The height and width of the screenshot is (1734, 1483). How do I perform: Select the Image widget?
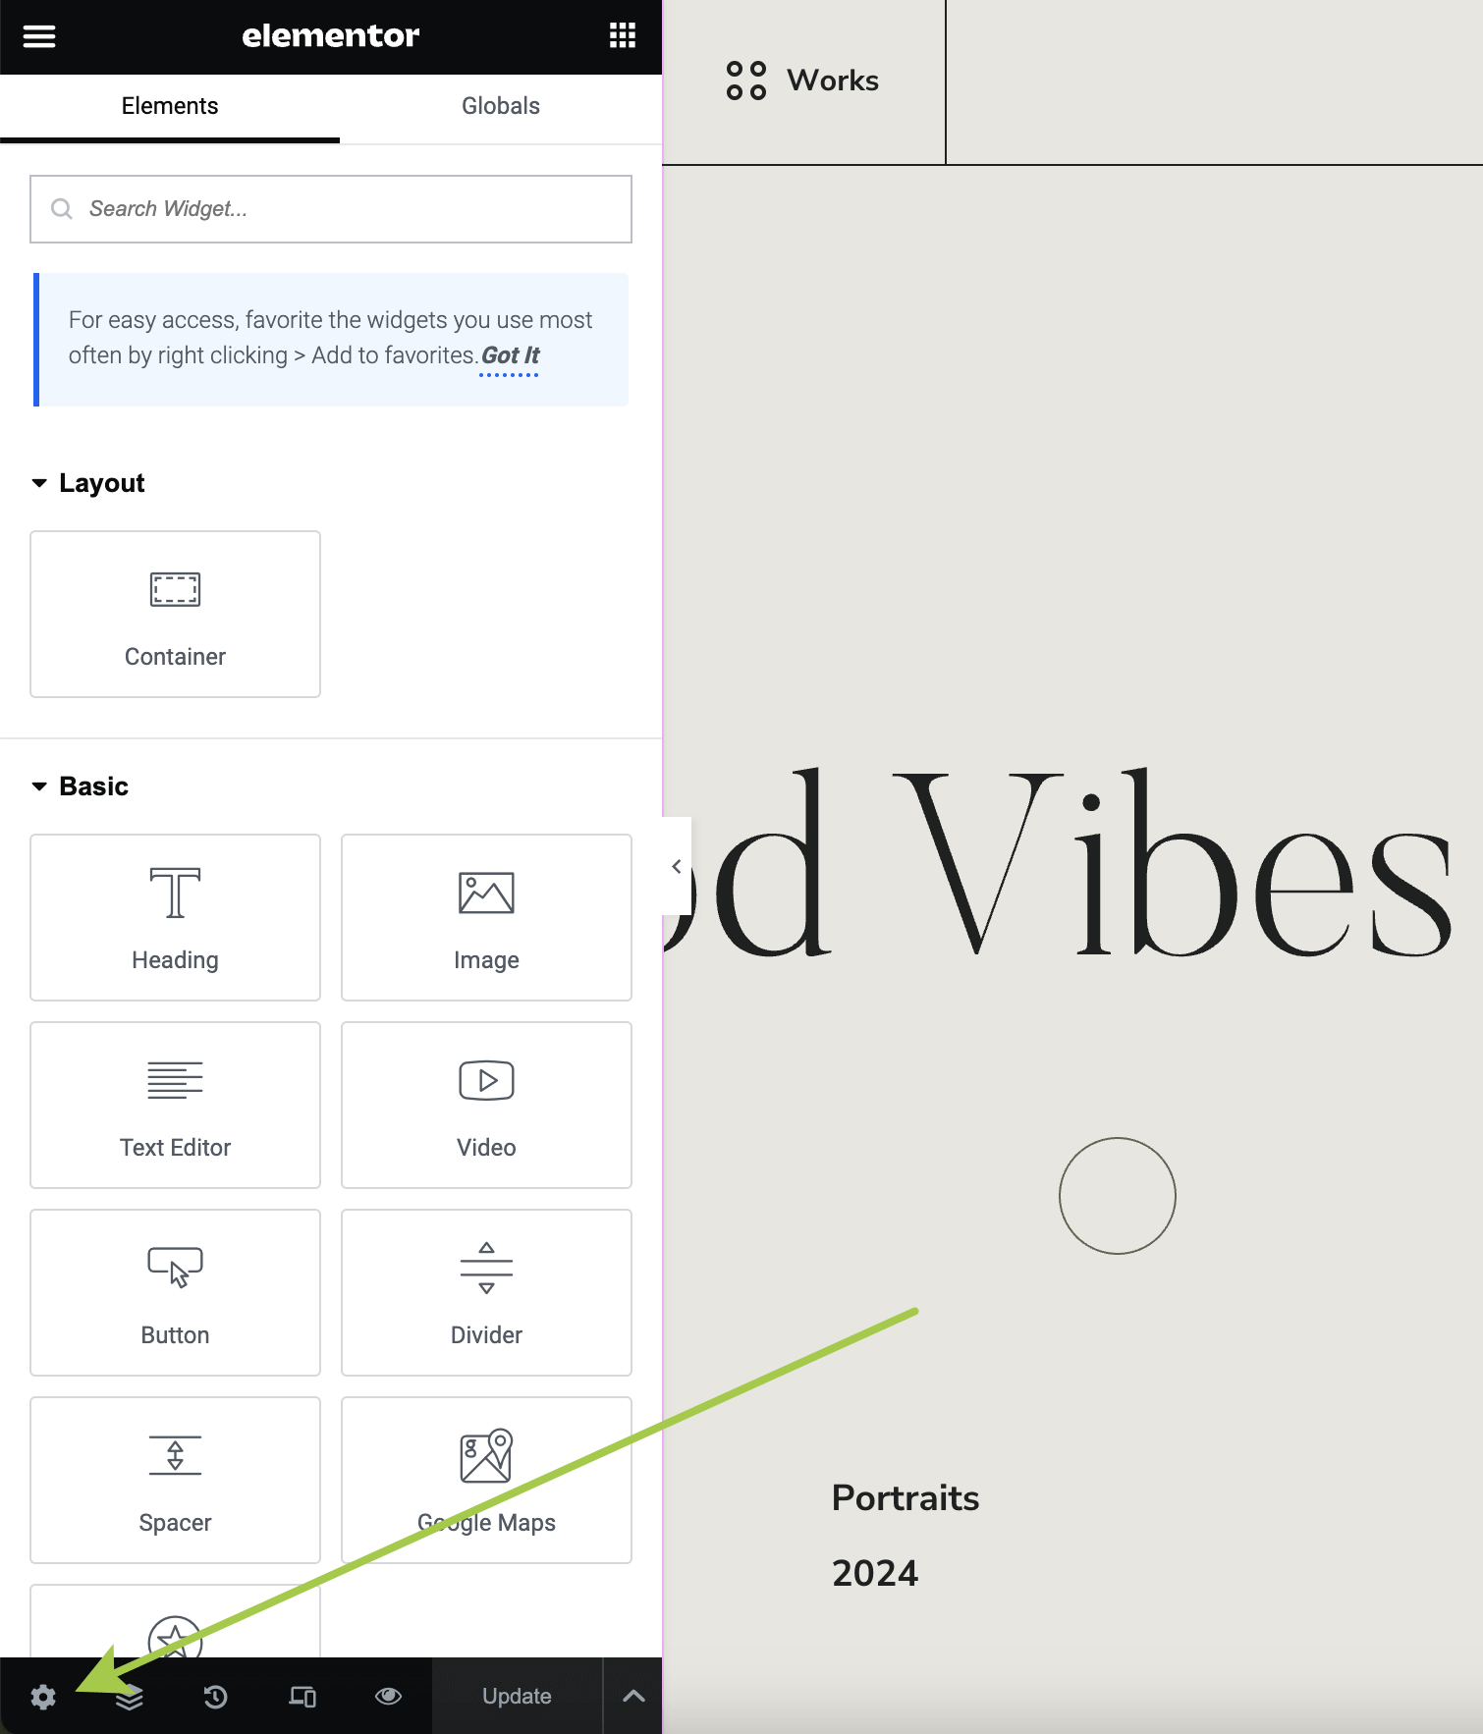(486, 917)
